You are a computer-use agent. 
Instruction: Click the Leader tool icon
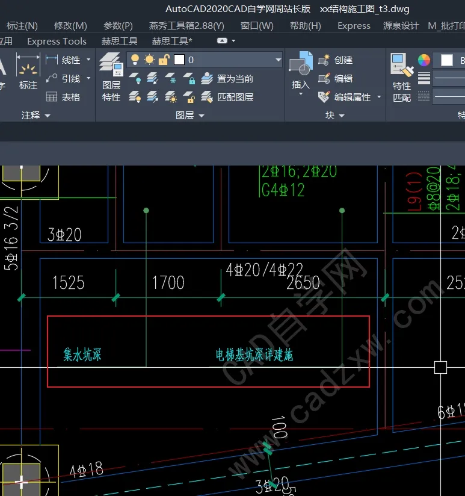(52, 78)
